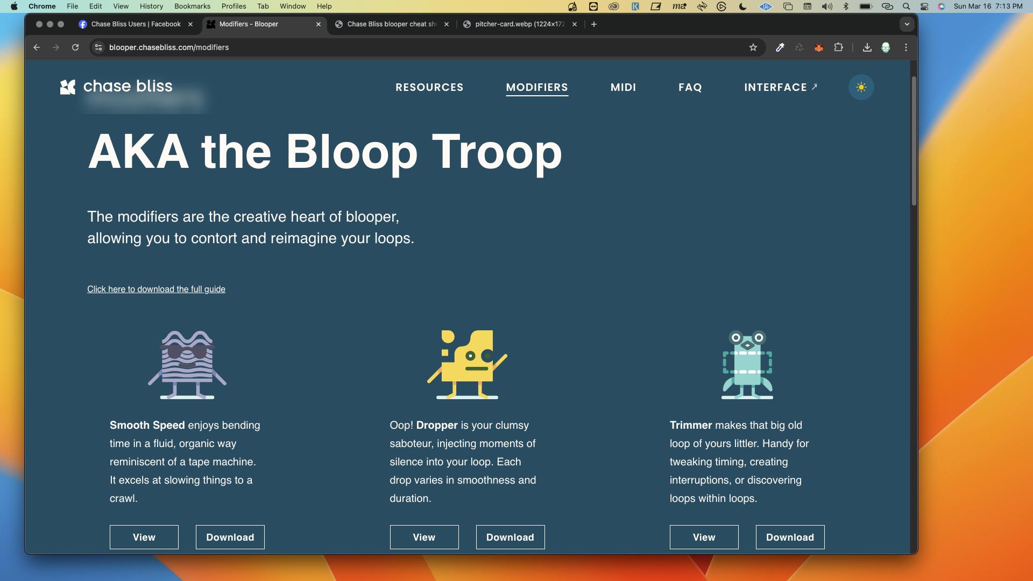1033x581 pixels.
Task: Open the Window menu
Action: pyautogui.click(x=293, y=6)
